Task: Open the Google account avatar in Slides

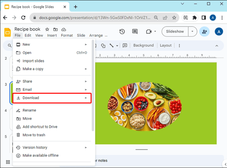Action: tap(219, 32)
